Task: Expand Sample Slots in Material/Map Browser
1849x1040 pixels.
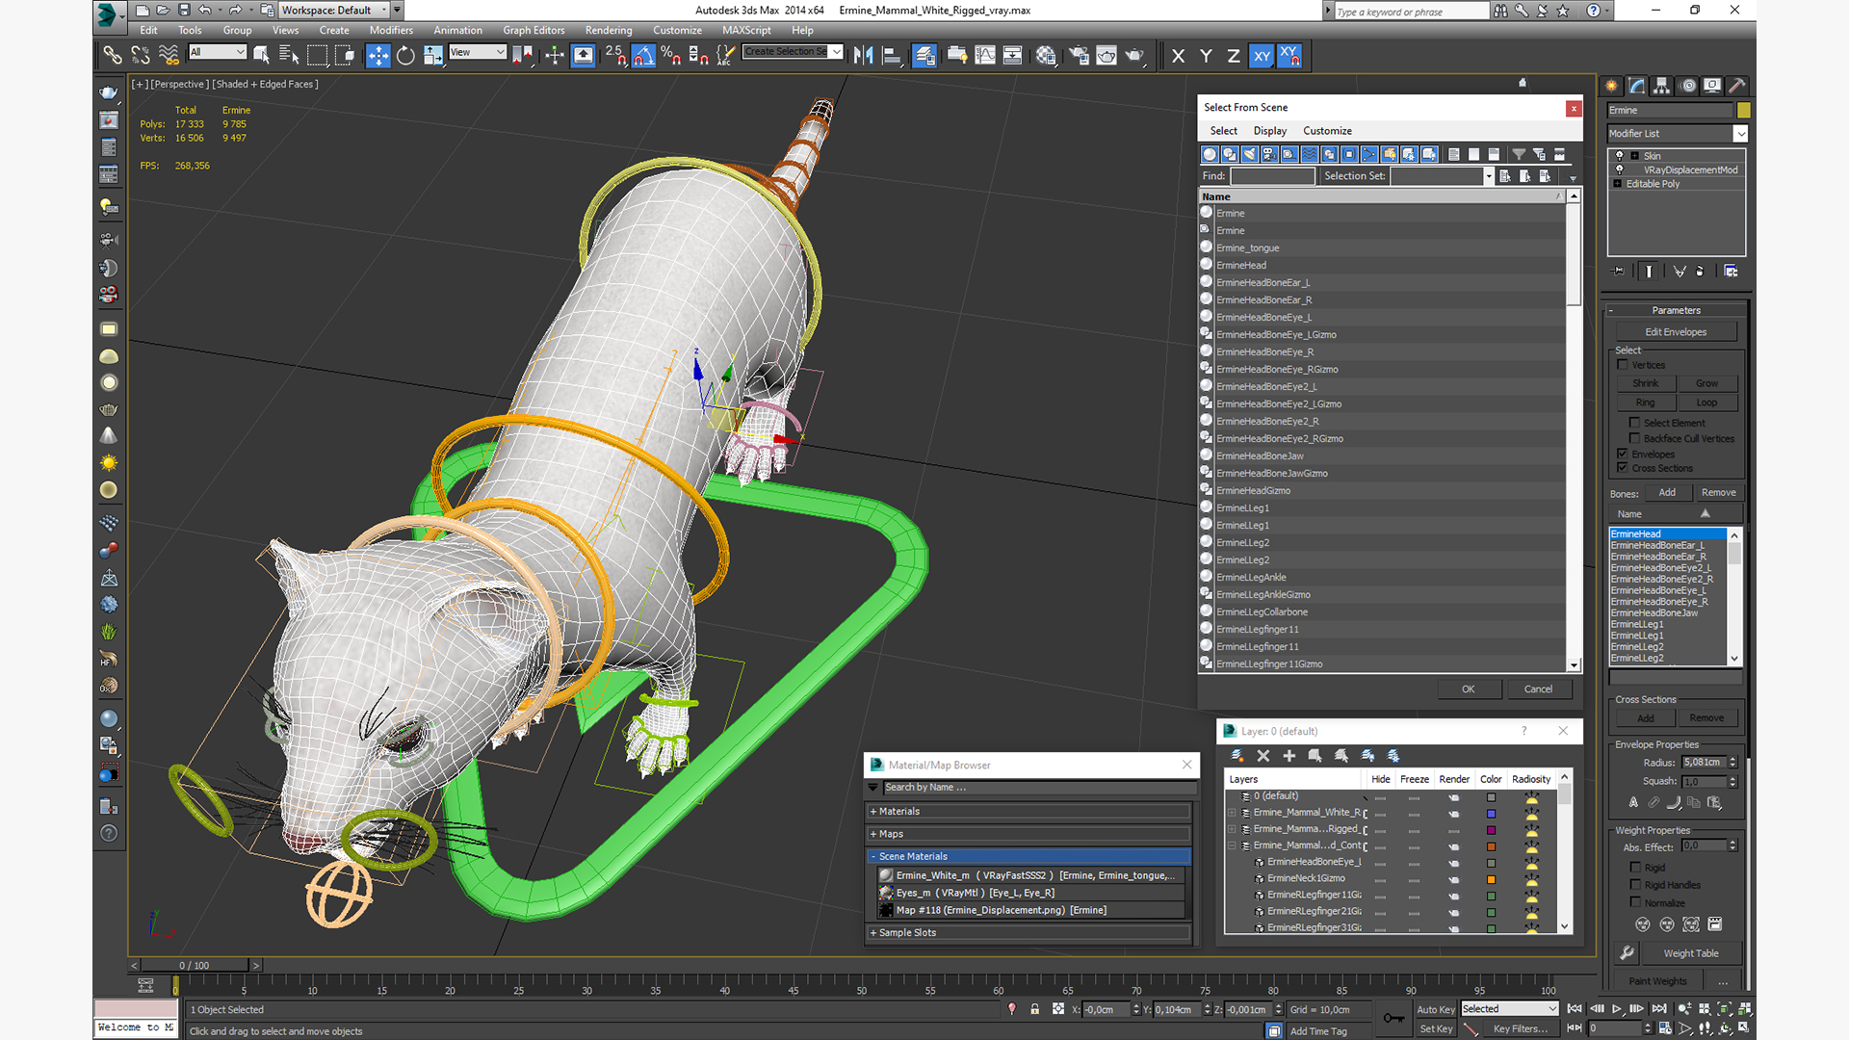Action: (x=1029, y=932)
